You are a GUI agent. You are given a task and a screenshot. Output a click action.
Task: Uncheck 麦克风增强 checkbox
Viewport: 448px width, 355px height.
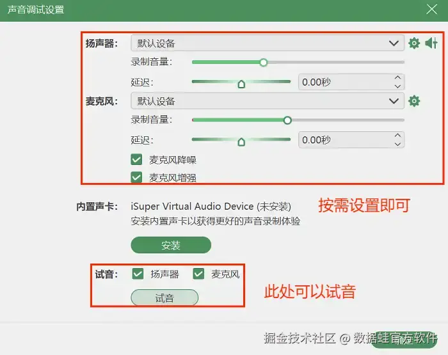(x=136, y=177)
